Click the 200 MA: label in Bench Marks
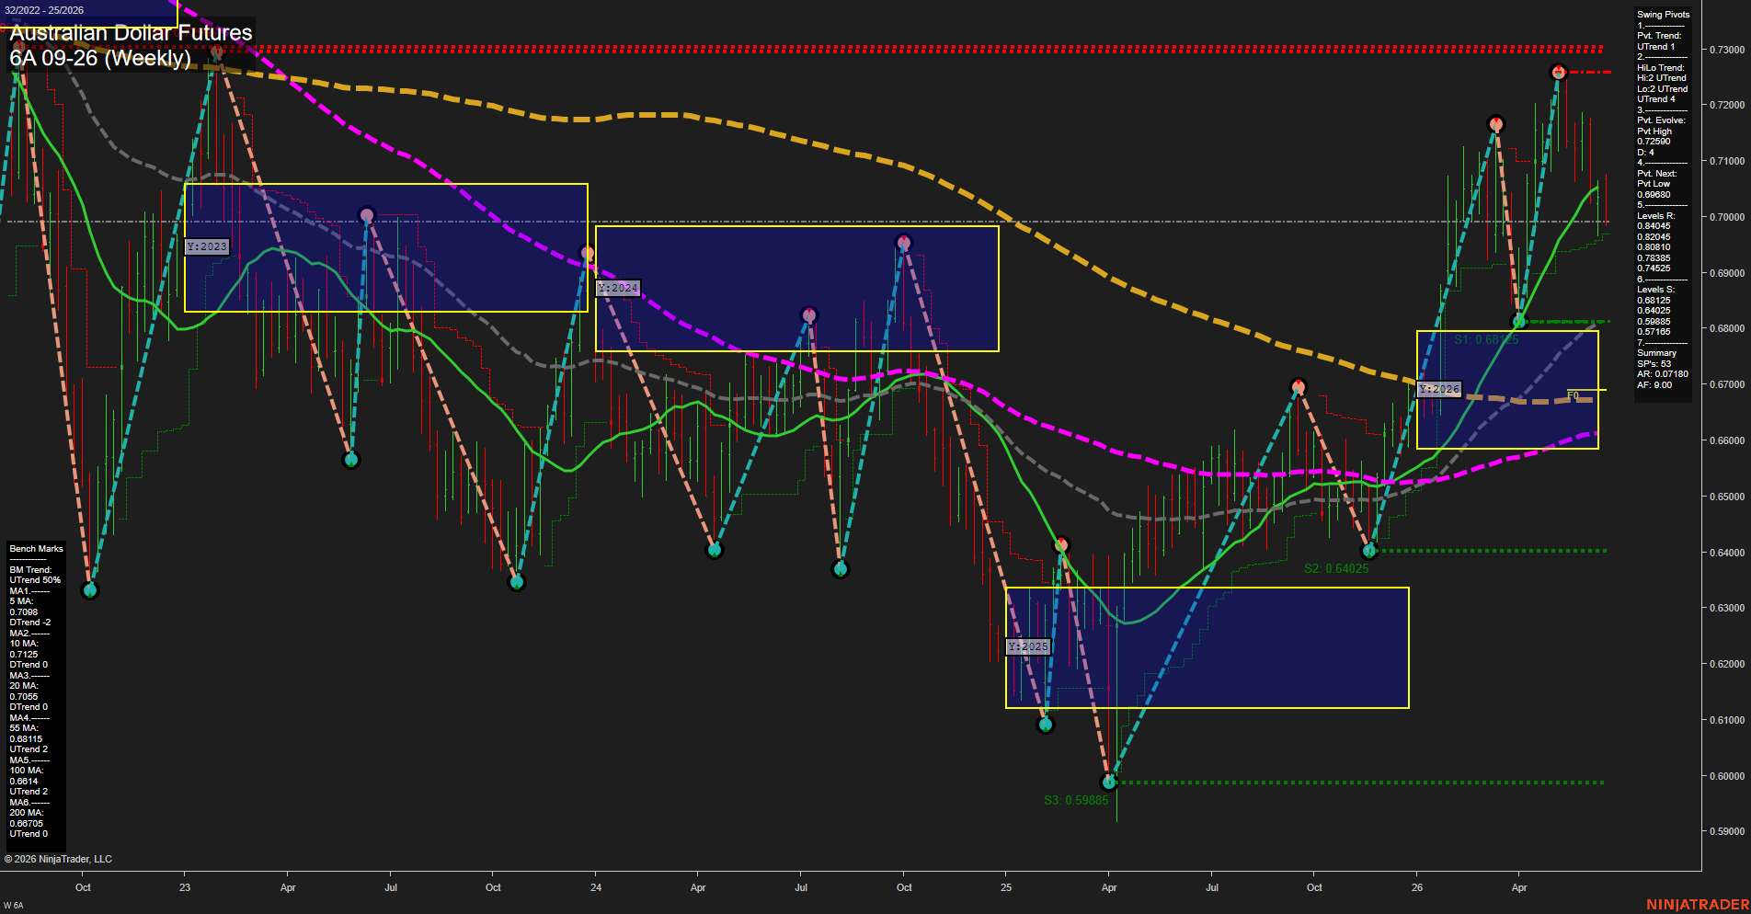 coord(27,813)
